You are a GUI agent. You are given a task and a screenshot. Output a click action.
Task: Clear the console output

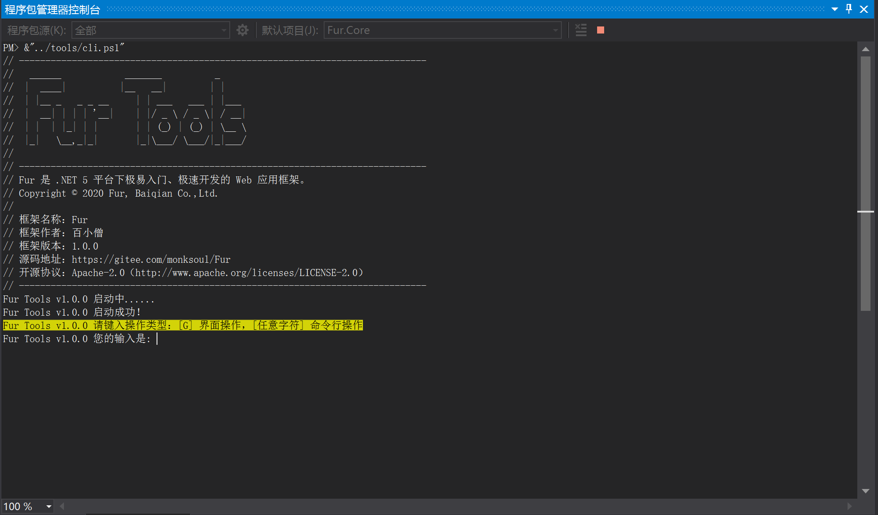[581, 30]
